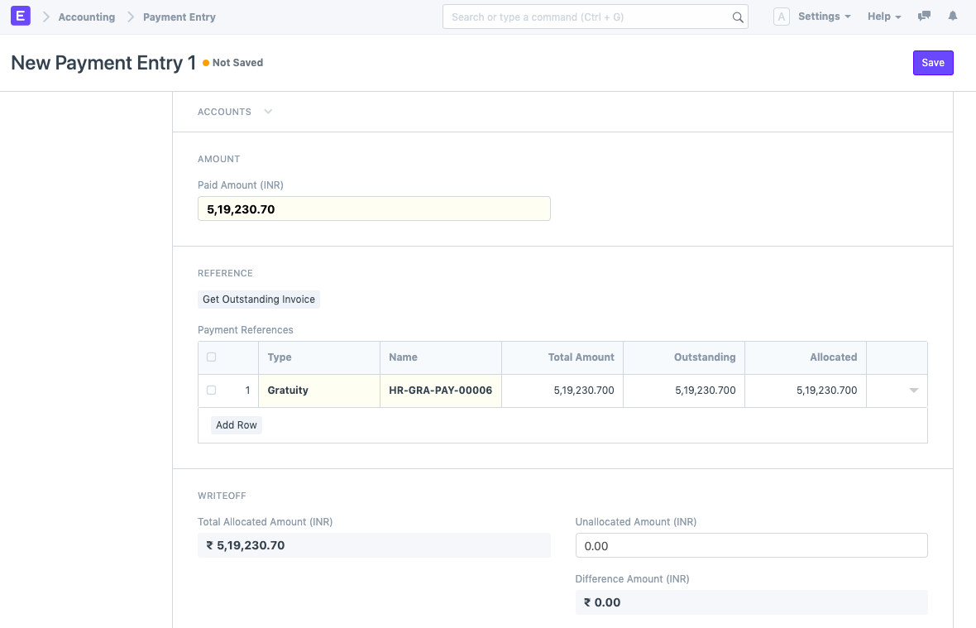Click Get Outstanding Invoice
Image resolution: width=976 pixels, height=628 pixels.
click(258, 299)
